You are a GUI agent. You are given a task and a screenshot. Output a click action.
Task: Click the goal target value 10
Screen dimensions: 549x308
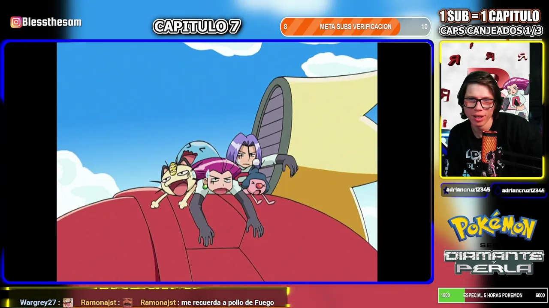pyautogui.click(x=424, y=27)
